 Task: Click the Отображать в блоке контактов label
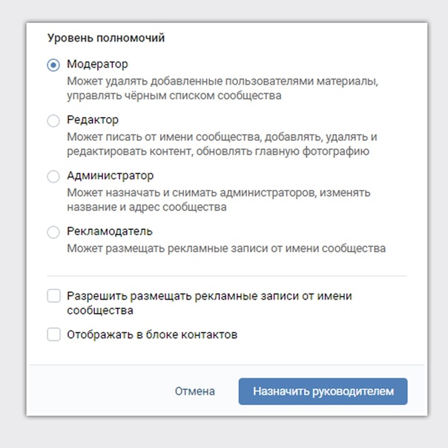(152, 335)
